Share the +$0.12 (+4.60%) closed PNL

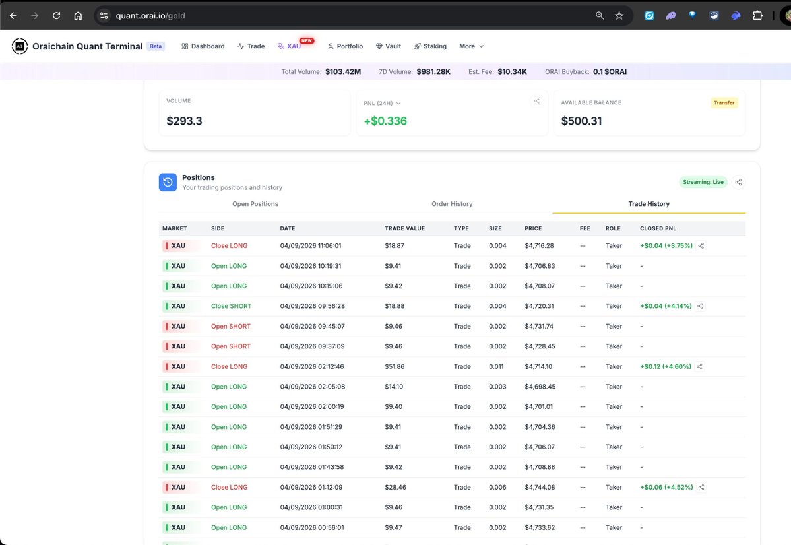click(700, 366)
